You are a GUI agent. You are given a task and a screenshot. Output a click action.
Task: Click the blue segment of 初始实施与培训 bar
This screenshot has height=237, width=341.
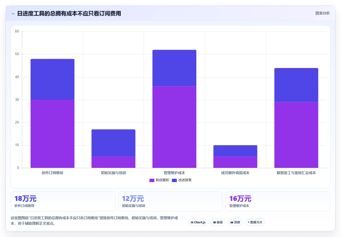point(113,143)
